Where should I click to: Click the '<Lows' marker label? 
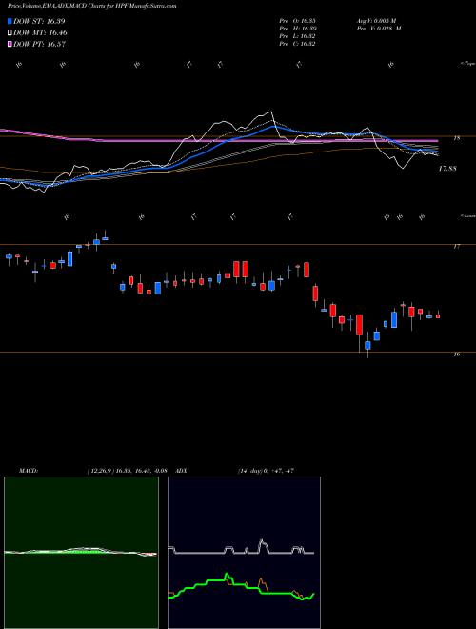click(467, 215)
